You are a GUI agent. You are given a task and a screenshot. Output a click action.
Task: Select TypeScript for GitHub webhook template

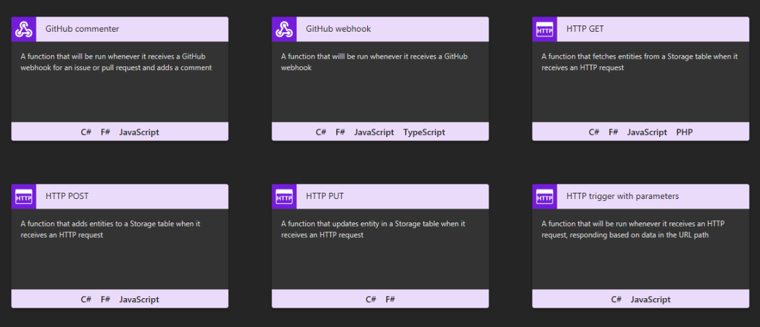click(424, 132)
